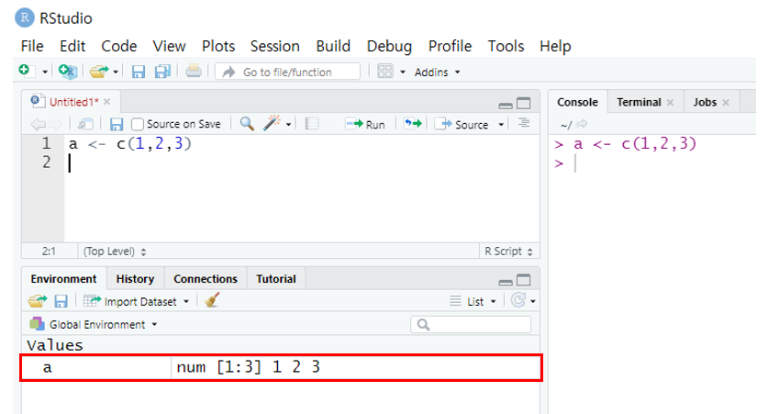The image size is (768, 414).
Task: Toggle the document outline icon
Action: coord(524,123)
